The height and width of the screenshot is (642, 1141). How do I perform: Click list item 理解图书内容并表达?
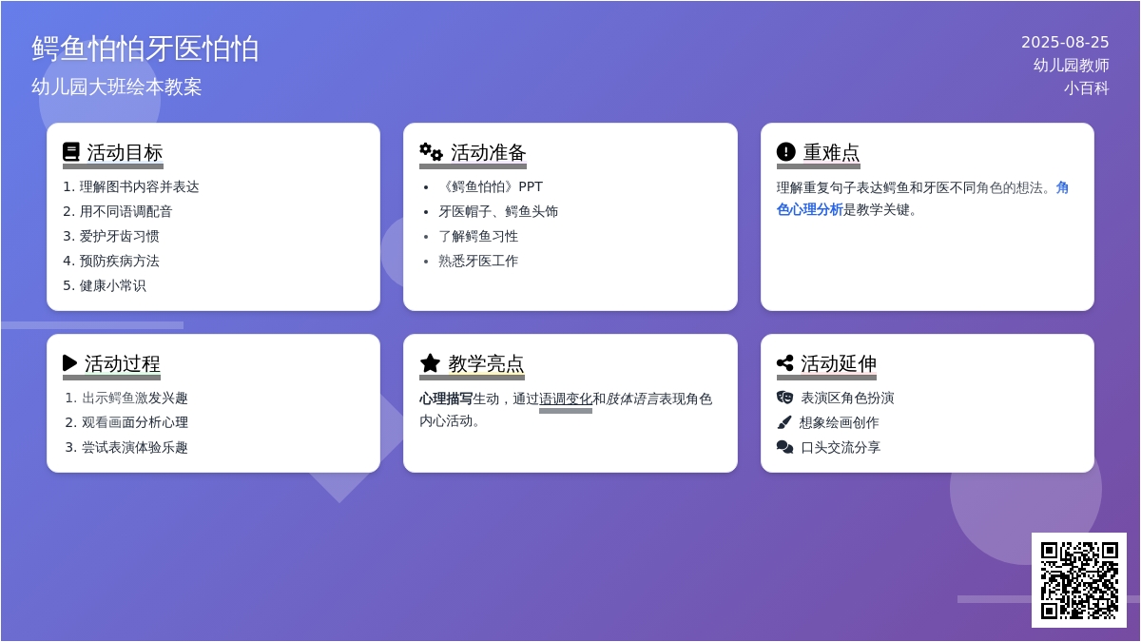[x=139, y=186]
